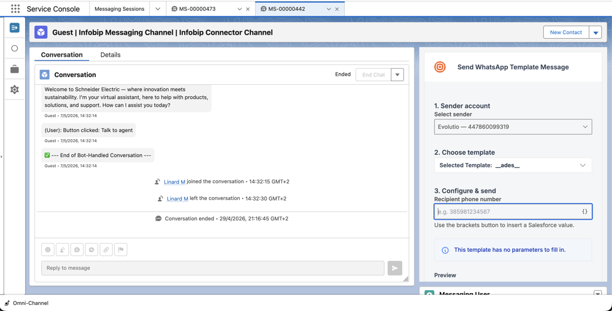The height and width of the screenshot is (311, 612).
Task: Open the Messaging Sessions navigation dropdown chevron
Action: [x=158, y=9]
